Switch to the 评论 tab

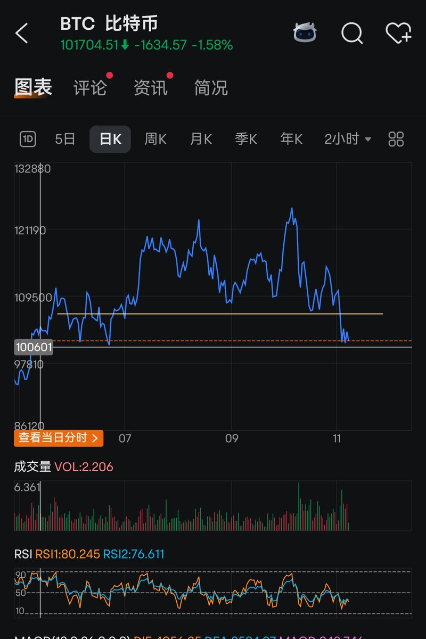90,88
